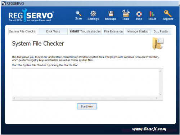Select the System File Checker tab

pos(23,31)
